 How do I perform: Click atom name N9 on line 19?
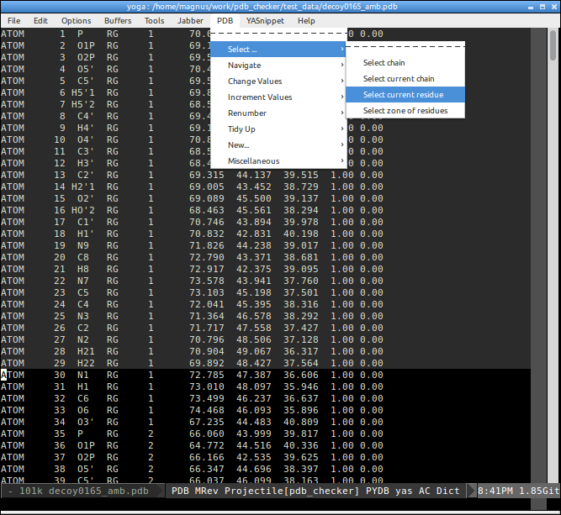pos(83,245)
